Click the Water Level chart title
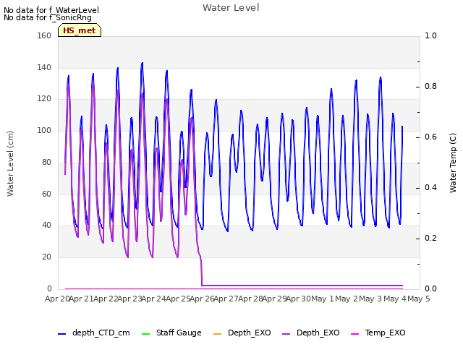This screenshot has height=347, width=463. 231,8
